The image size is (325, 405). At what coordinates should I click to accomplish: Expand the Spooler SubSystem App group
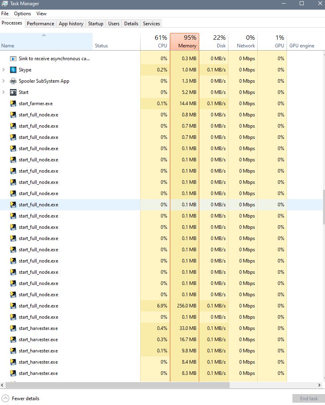tap(3, 81)
